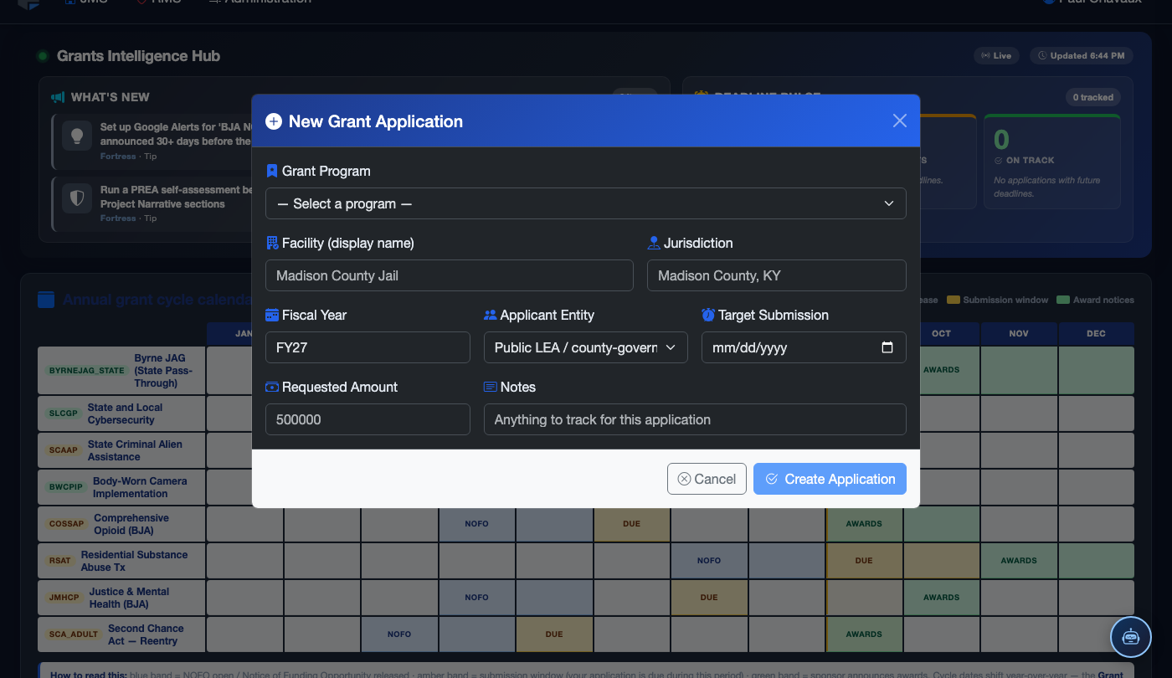The width and height of the screenshot is (1172, 678).
Task: Click the Requested Amount field
Action: (368, 419)
